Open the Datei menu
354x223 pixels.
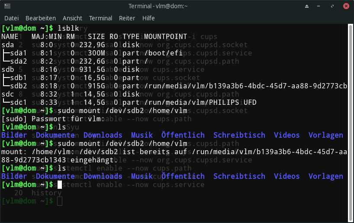pyautogui.click(x=11, y=18)
